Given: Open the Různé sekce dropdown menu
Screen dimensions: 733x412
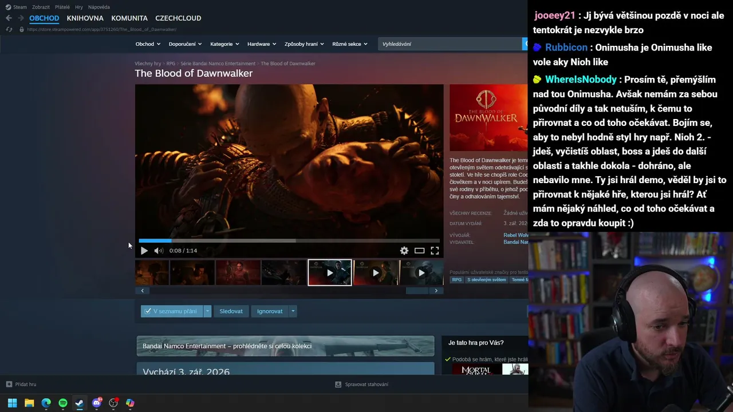Looking at the screenshot, I should coord(350,44).
